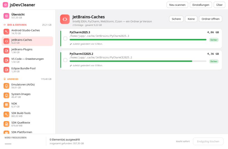The width and height of the screenshot is (228, 149).
Task: Click path /home/jupp/.cache/JetBrains/PyCharmCE2025.2
Action: click(101, 58)
